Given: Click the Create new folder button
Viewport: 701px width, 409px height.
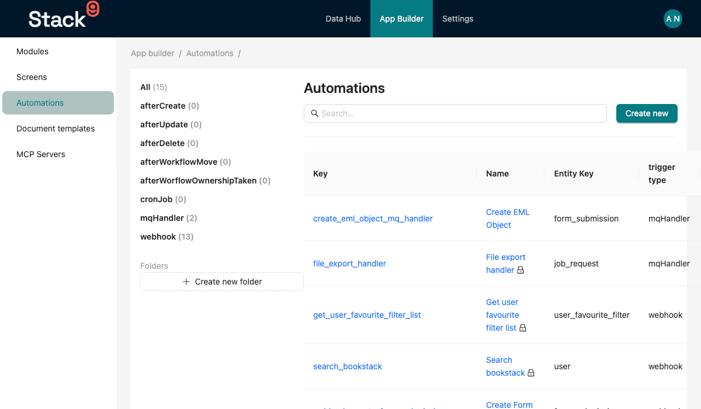Looking at the screenshot, I should [222, 282].
